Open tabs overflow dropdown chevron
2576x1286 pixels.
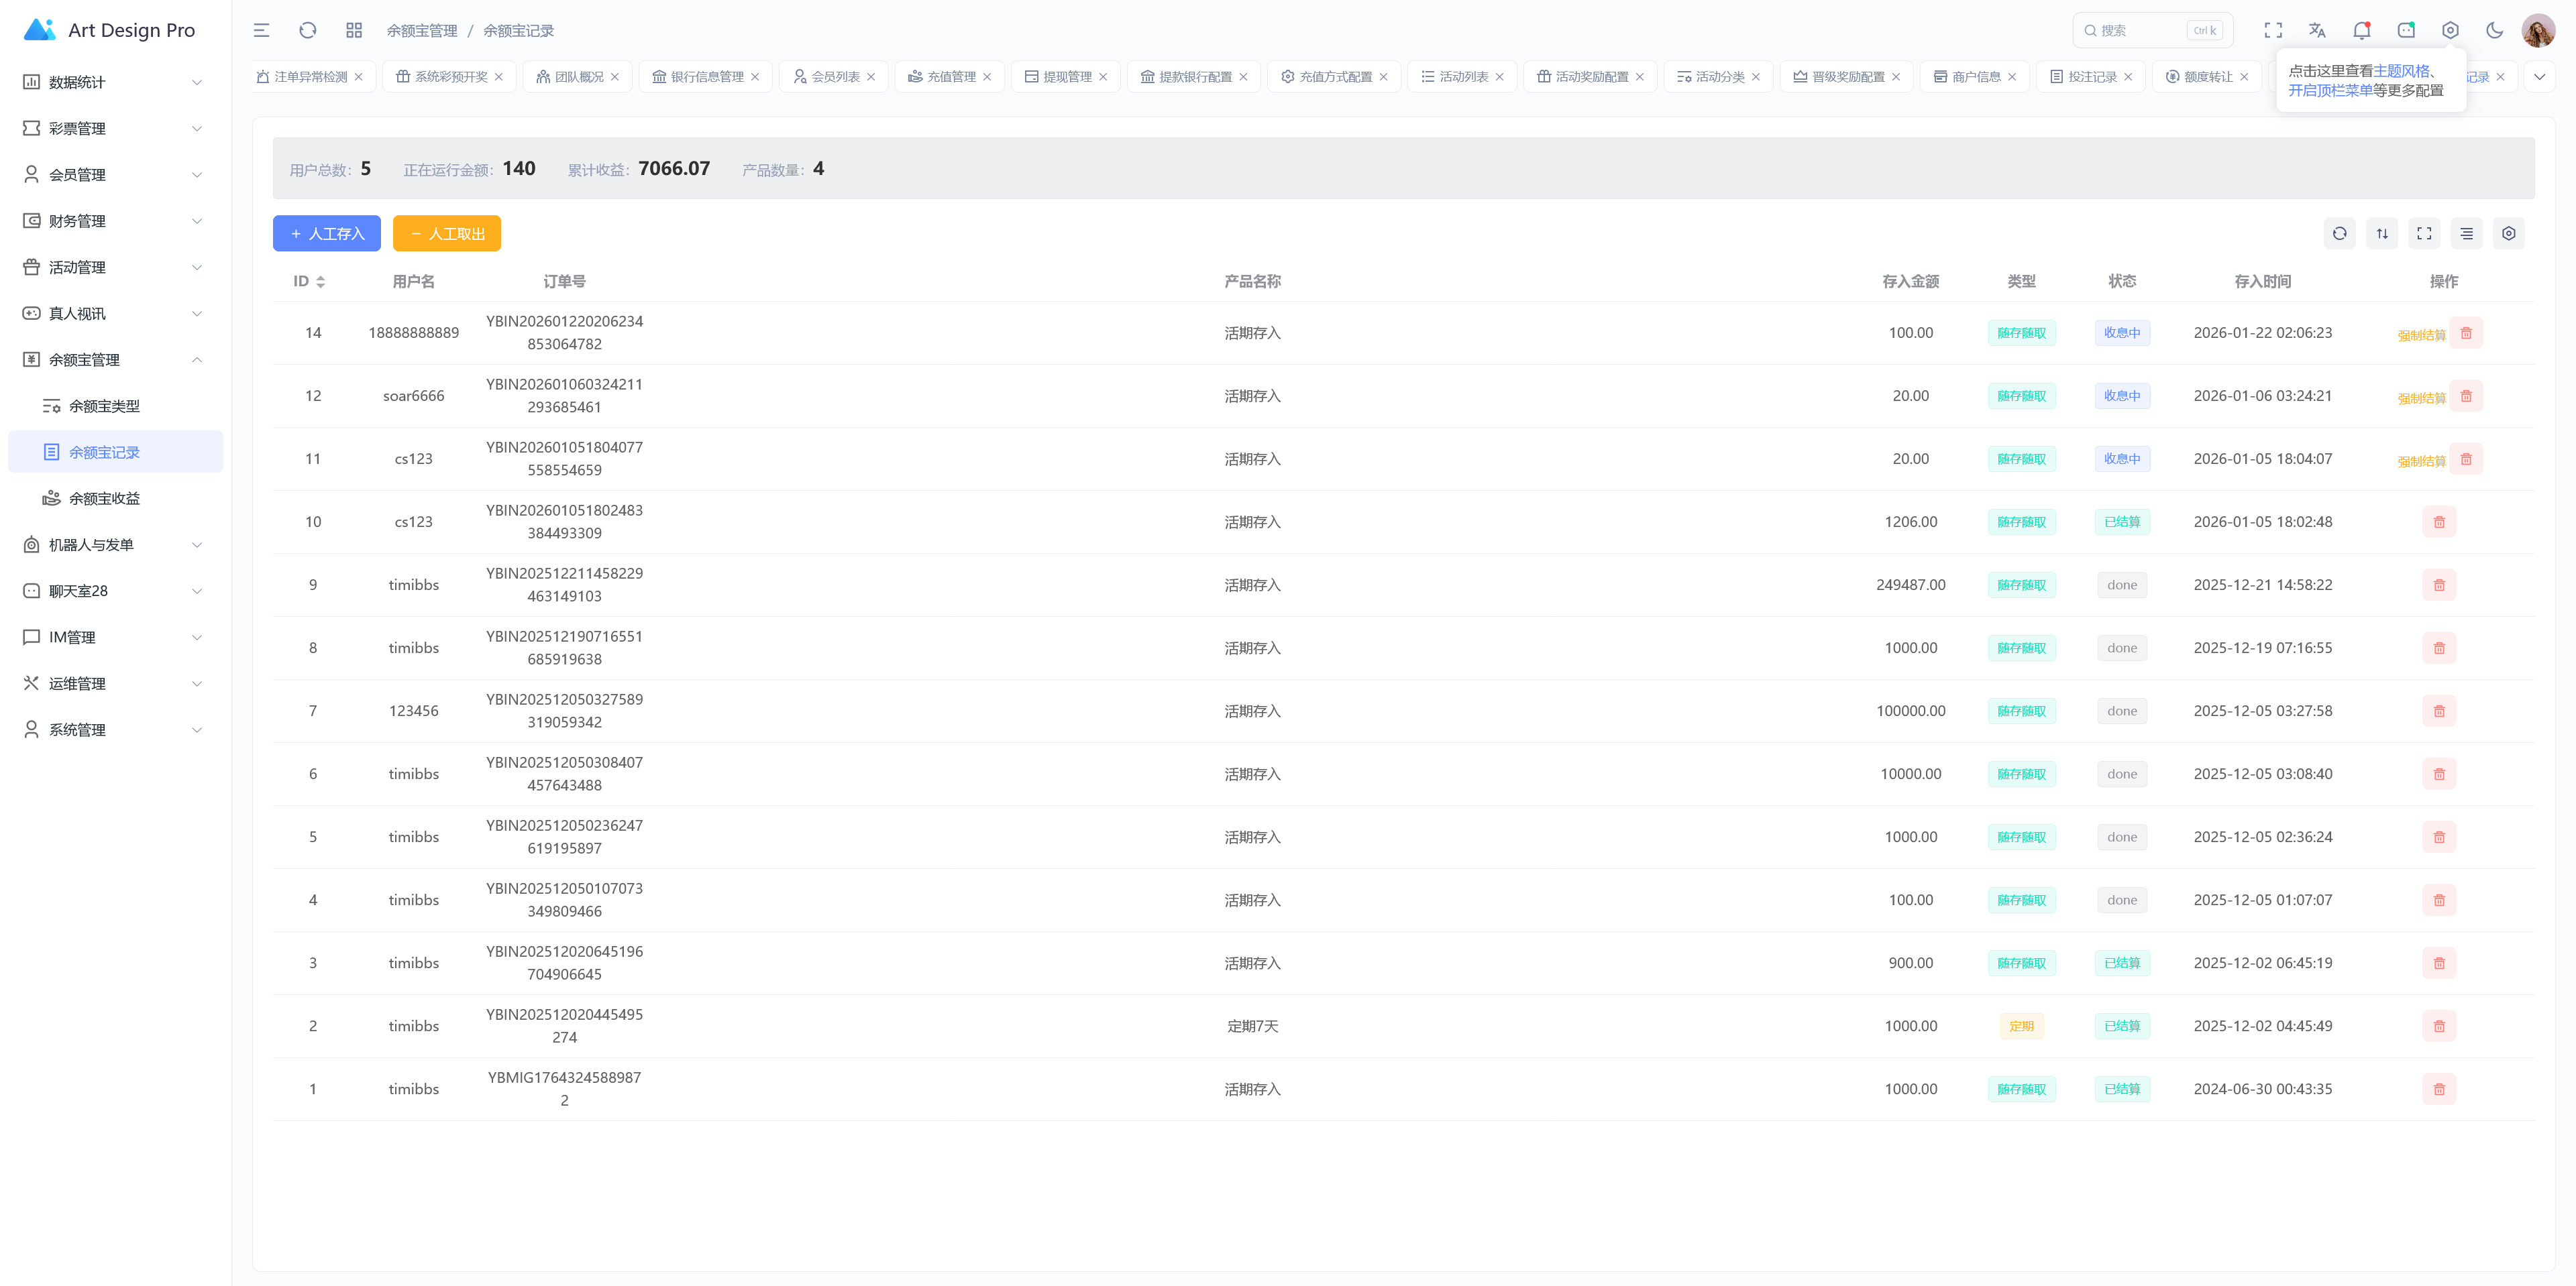pyautogui.click(x=2539, y=77)
